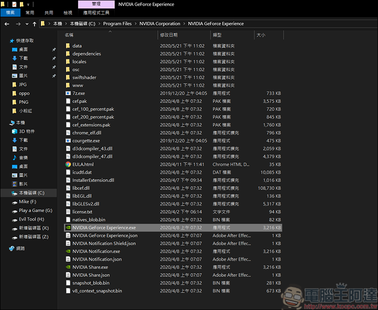Select the natives_blob.bin file name
This screenshot has width=378, height=310.
(x=89, y=220)
